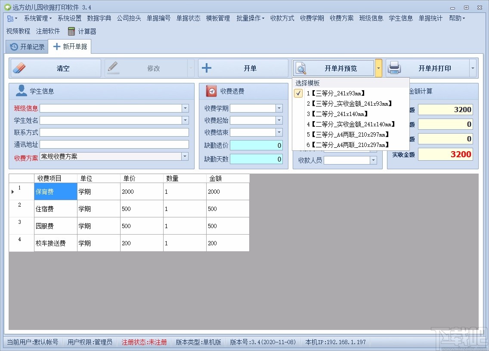Screen dimensions: 489x351
Task: Click the 清空 button
Action: click(56, 68)
